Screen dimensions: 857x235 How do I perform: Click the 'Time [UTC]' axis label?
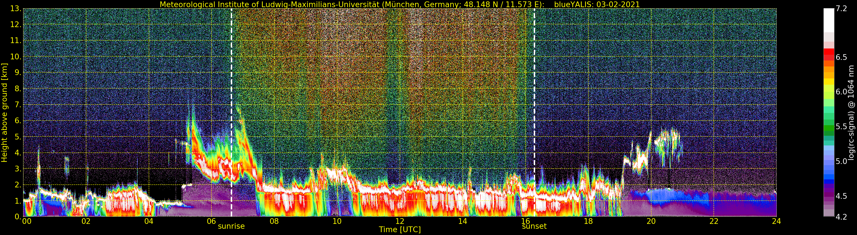400,230
